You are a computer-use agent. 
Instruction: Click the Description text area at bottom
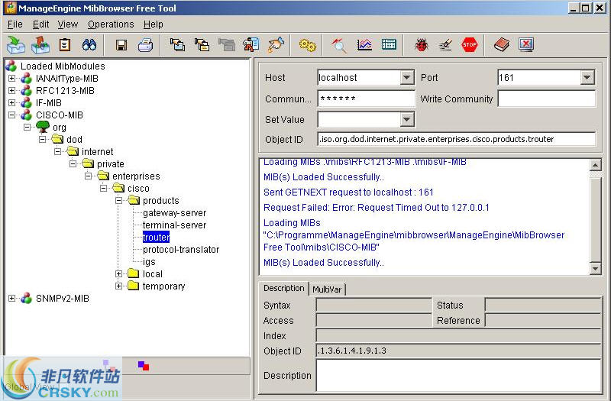tap(458, 375)
